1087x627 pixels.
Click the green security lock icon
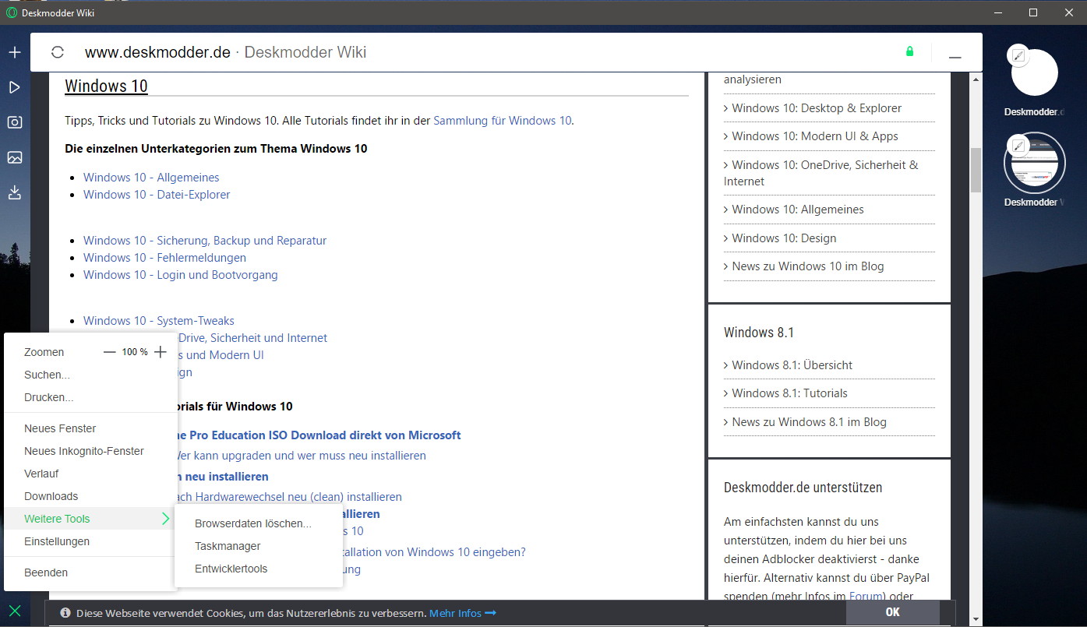click(909, 51)
